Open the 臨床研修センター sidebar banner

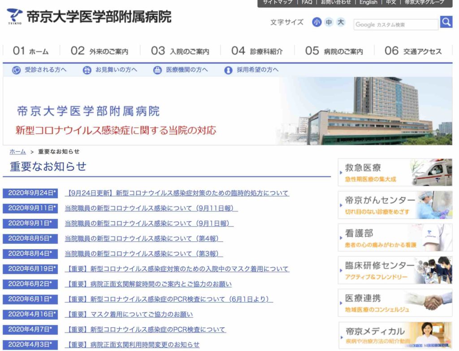click(x=395, y=270)
